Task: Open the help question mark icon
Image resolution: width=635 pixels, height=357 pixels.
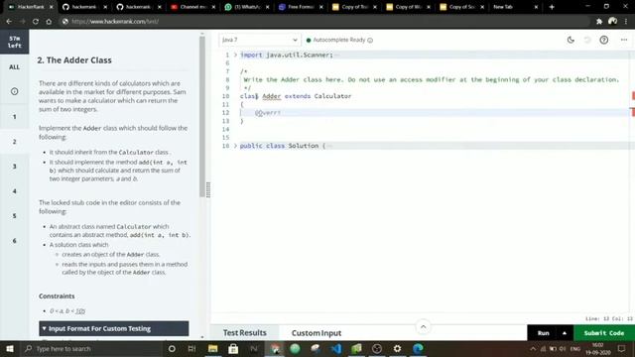Action: pos(604,40)
